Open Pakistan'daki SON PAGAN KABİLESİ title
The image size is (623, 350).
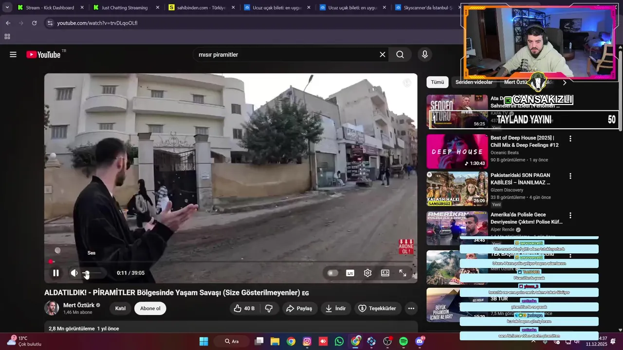click(520, 179)
